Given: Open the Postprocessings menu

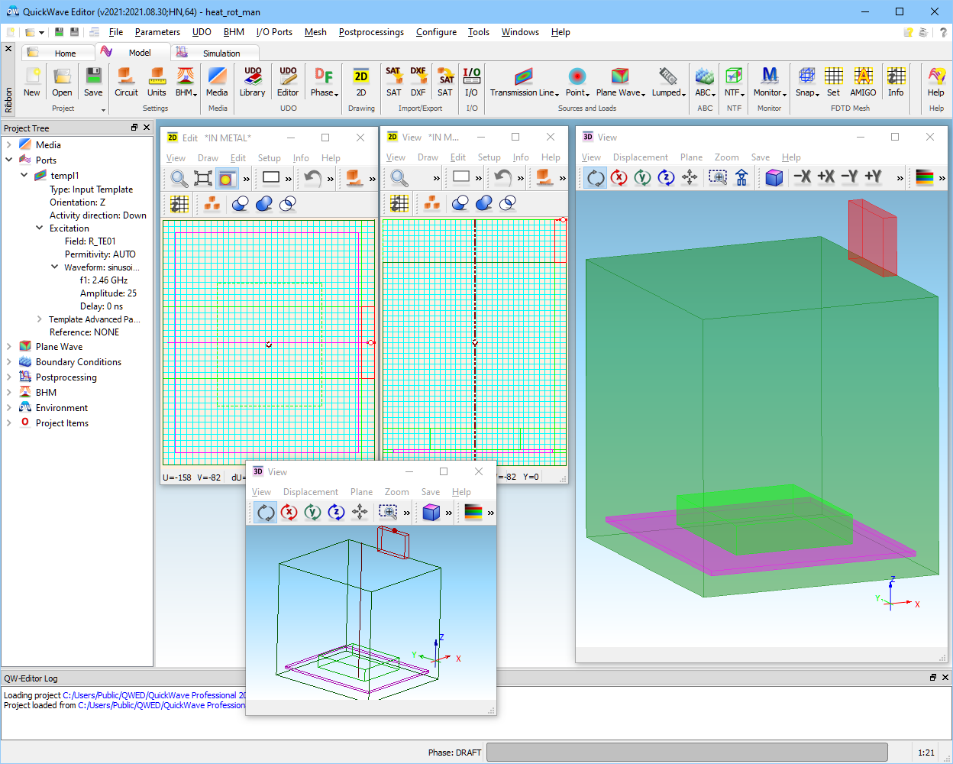Looking at the screenshot, I should 371,32.
